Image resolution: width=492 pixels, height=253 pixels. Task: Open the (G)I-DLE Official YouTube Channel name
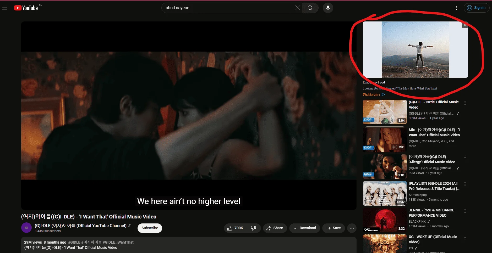(81, 226)
